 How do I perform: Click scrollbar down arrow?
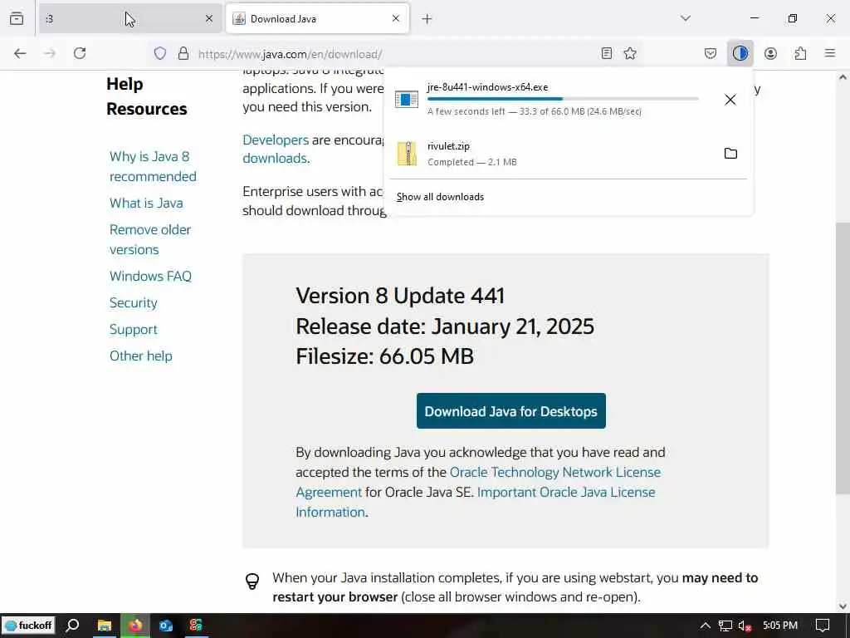843,606
